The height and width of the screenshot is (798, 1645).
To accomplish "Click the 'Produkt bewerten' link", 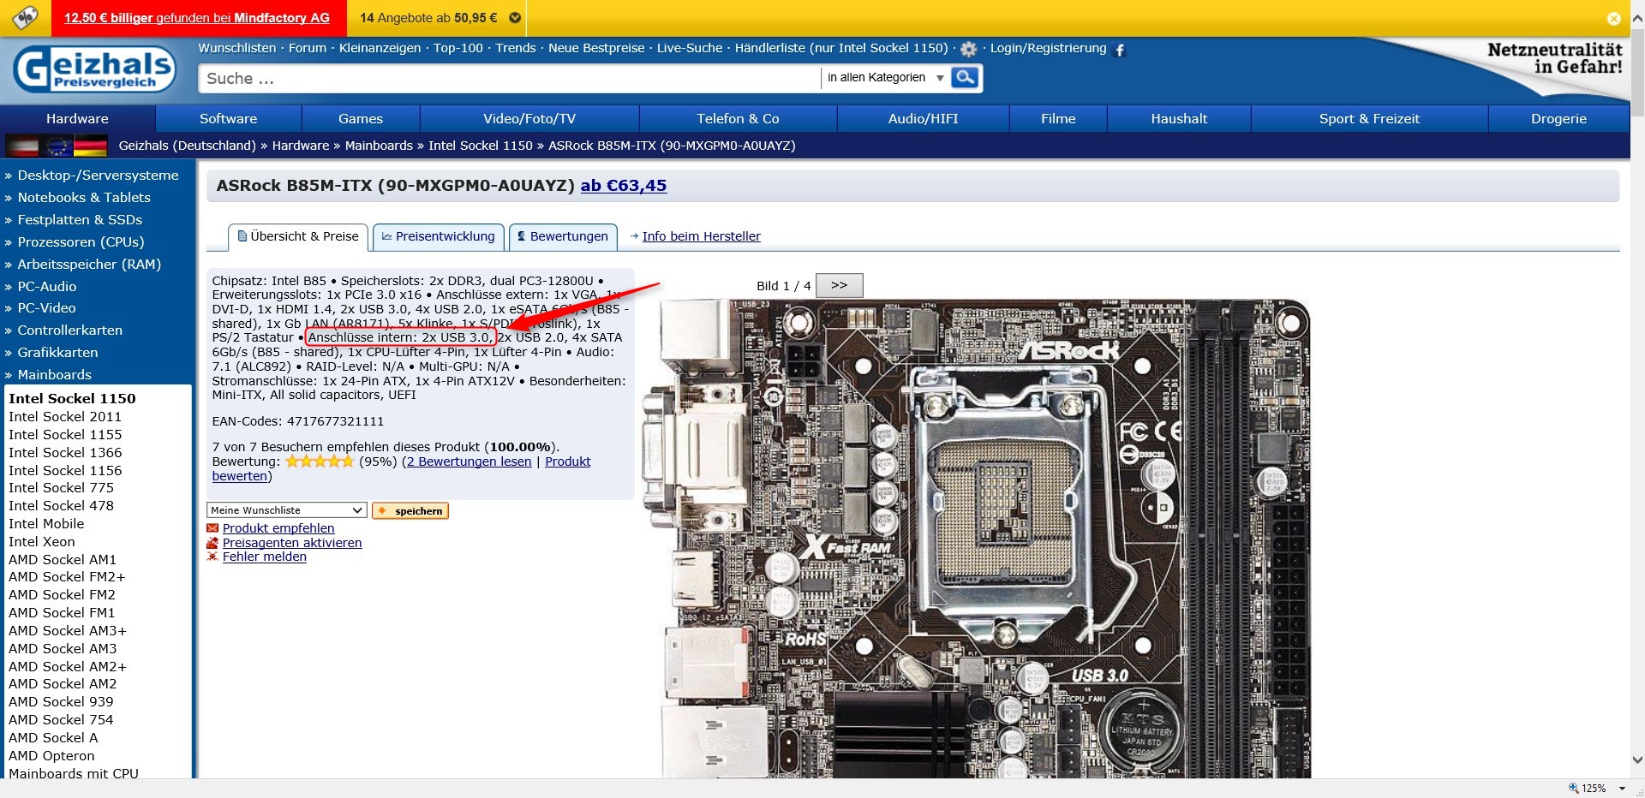I will click(x=567, y=462).
